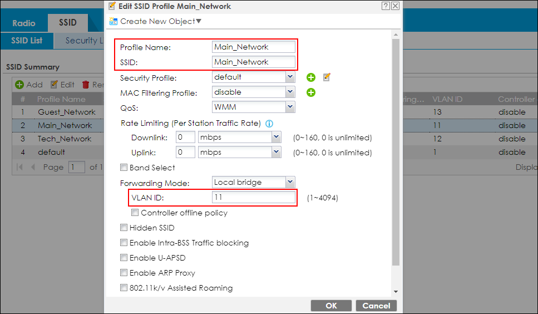Open the SSID List sub-tab

27,41
